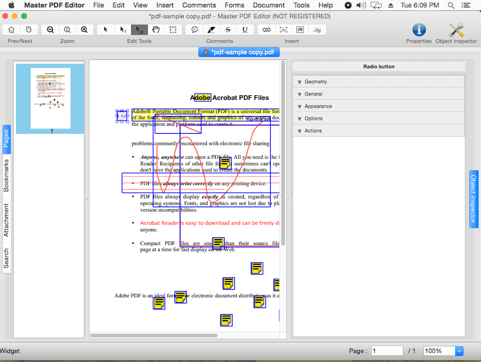Insert a text field

click(x=283, y=30)
